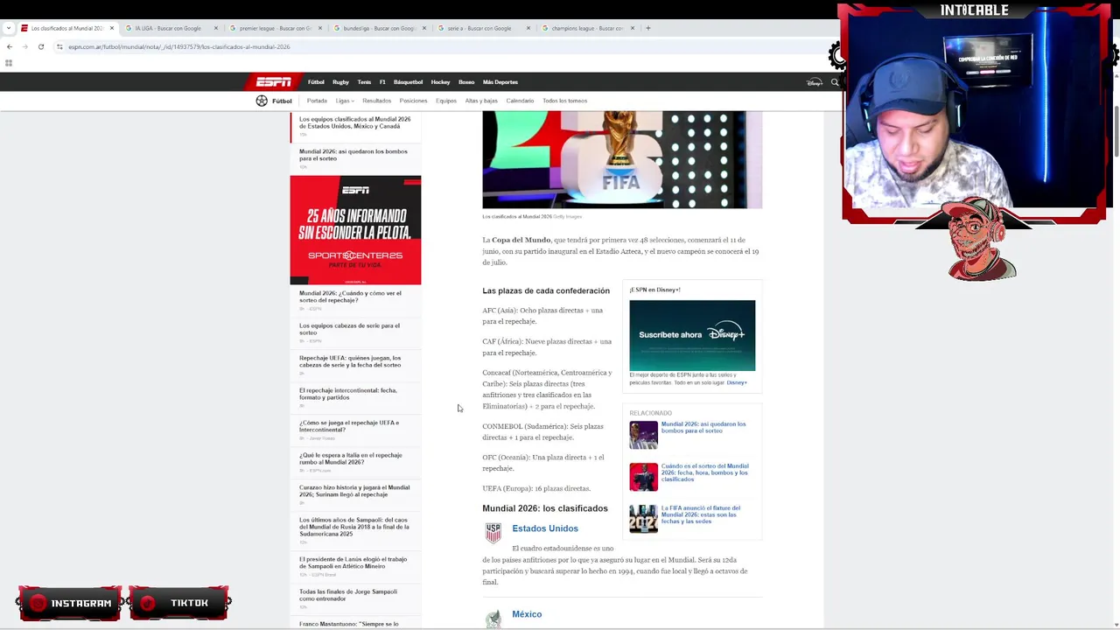Viewport: 1120px width, 630px height.
Task: Open the Rugby section
Action: tap(340, 82)
